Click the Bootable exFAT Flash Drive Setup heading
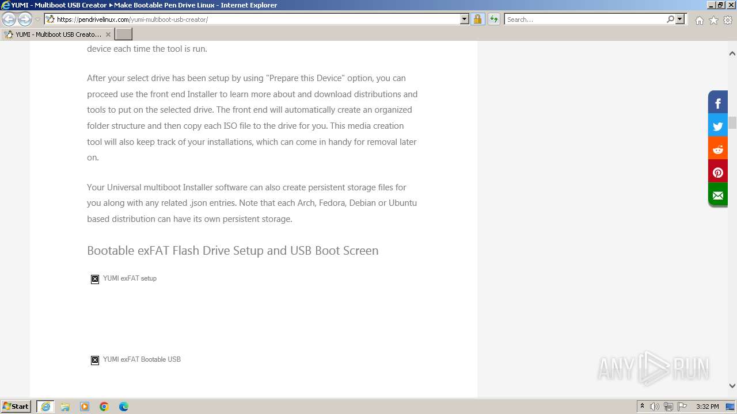 coord(233,251)
